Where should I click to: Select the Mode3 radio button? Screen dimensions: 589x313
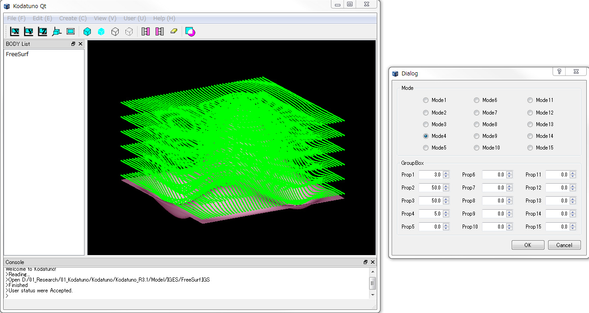coord(426,124)
